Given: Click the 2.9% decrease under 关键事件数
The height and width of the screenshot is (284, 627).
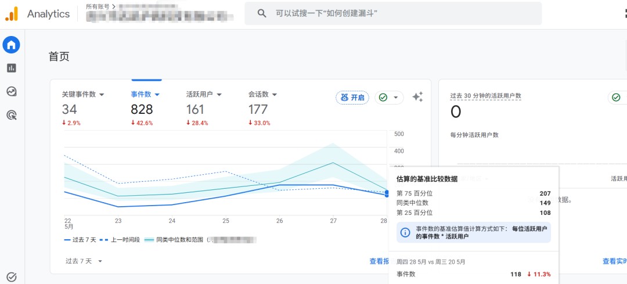Looking at the screenshot, I should point(71,123).
